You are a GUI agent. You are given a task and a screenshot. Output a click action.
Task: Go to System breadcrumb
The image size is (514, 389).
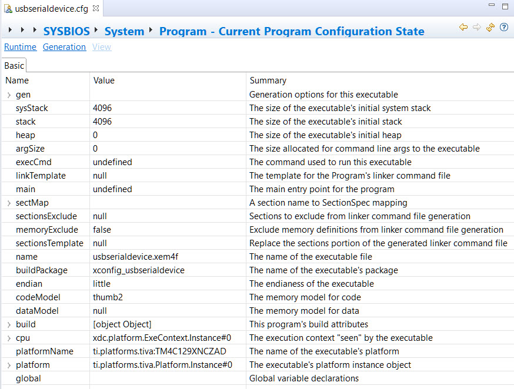click(x=124, y=32)
